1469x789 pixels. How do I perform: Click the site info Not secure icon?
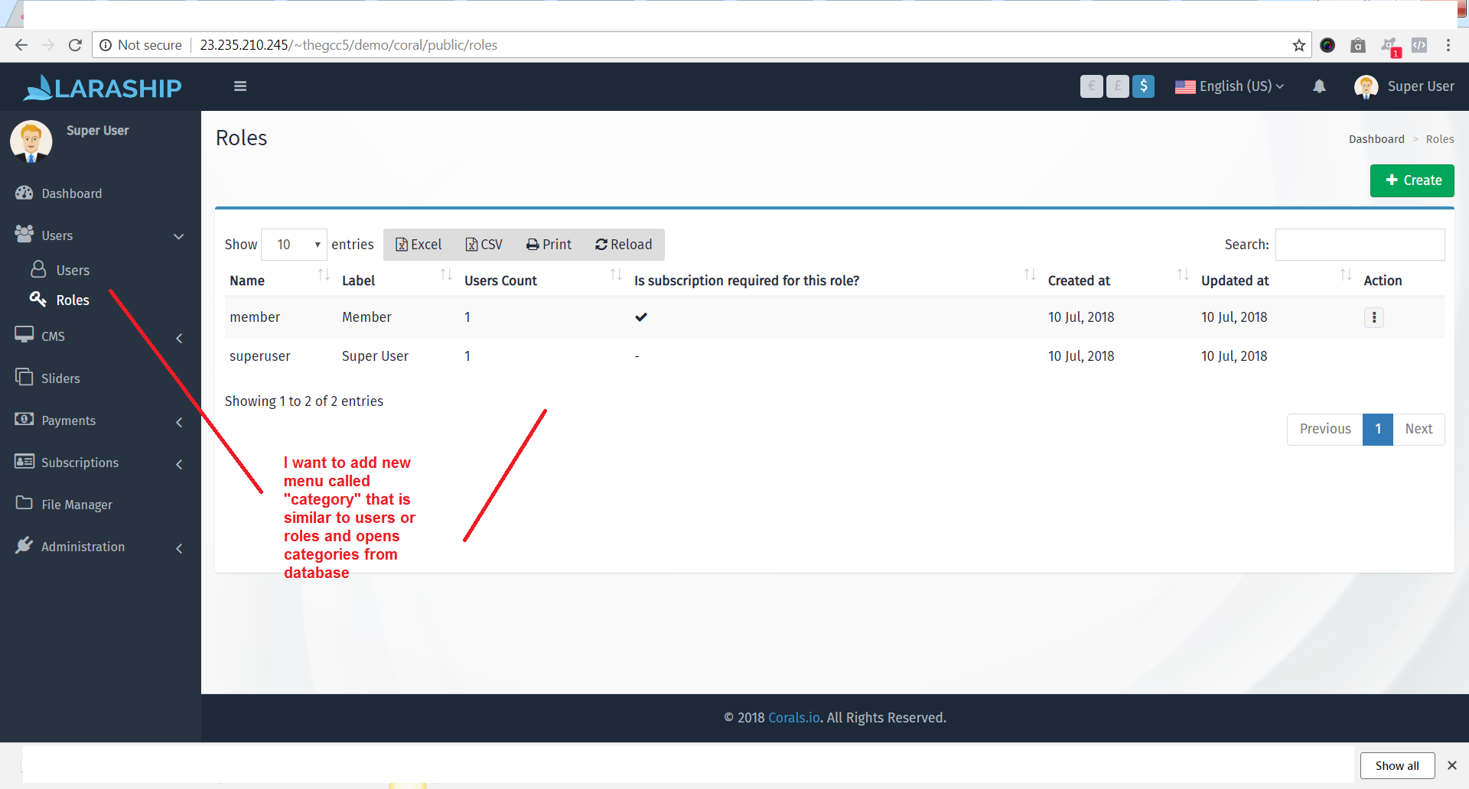106,45
